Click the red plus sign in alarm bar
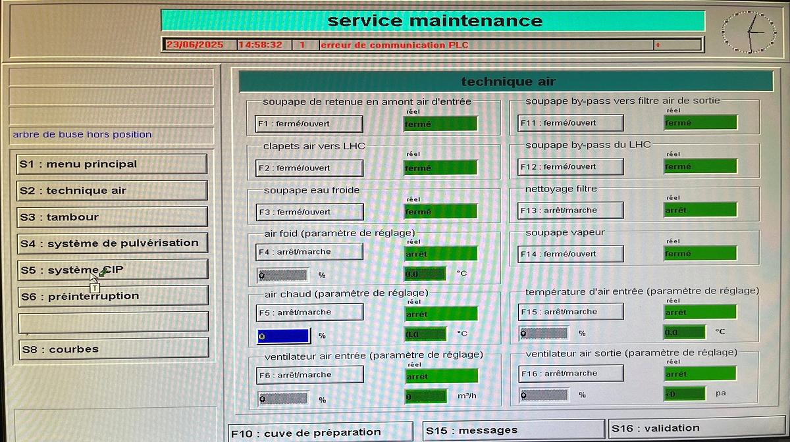The width and height of the screenshot is (790, 442). [x=658, y=45]
